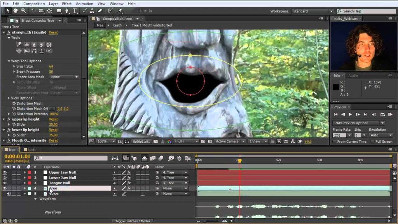The height and width of the screenshot is (224, 398).
Task: Switch to the teeth composition tab
Action: 31,149
